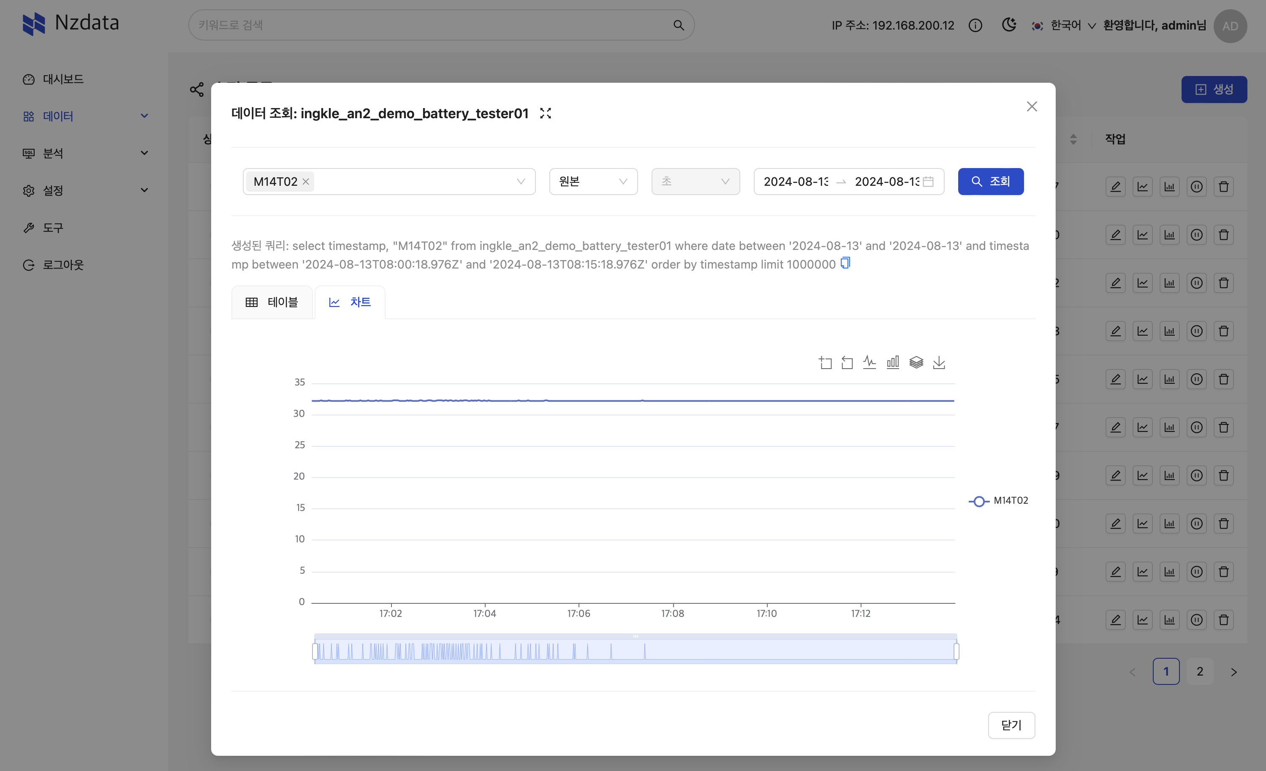Click delete trash icon in last table row
This screenshot has width=1266, height=771.
click(1224, 620)
